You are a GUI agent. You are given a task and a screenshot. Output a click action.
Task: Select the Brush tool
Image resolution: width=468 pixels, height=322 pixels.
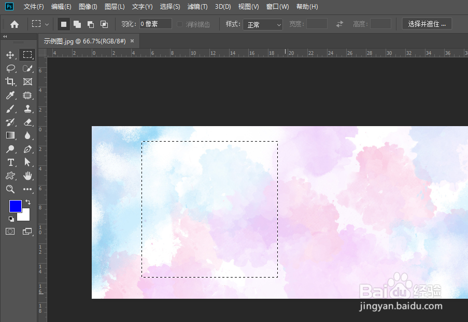click(x=10, y=109)
